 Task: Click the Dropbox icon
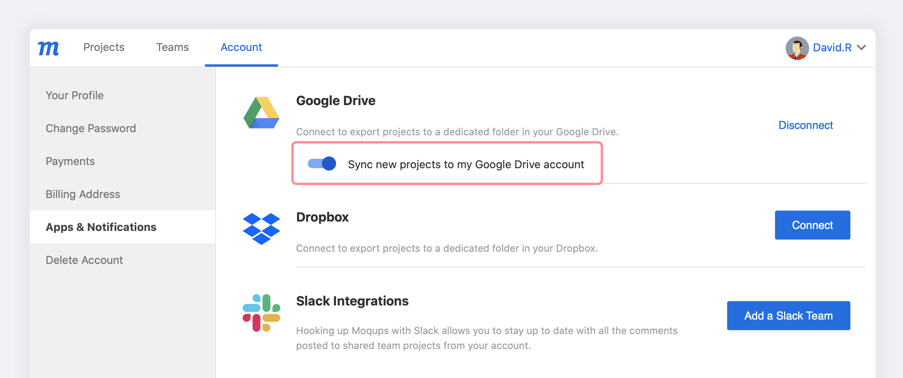(261, 229)
